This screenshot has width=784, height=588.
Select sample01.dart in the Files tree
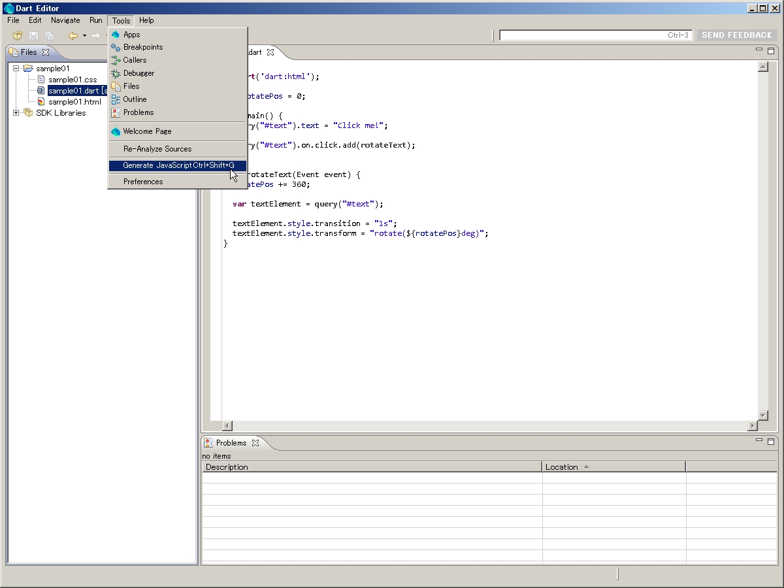[x=78, y=91]
